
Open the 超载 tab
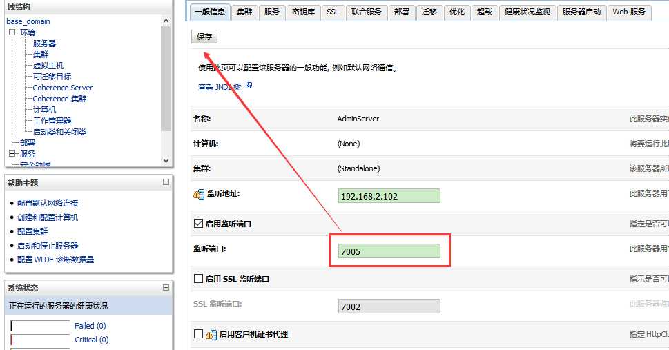(x=485, y=12)
